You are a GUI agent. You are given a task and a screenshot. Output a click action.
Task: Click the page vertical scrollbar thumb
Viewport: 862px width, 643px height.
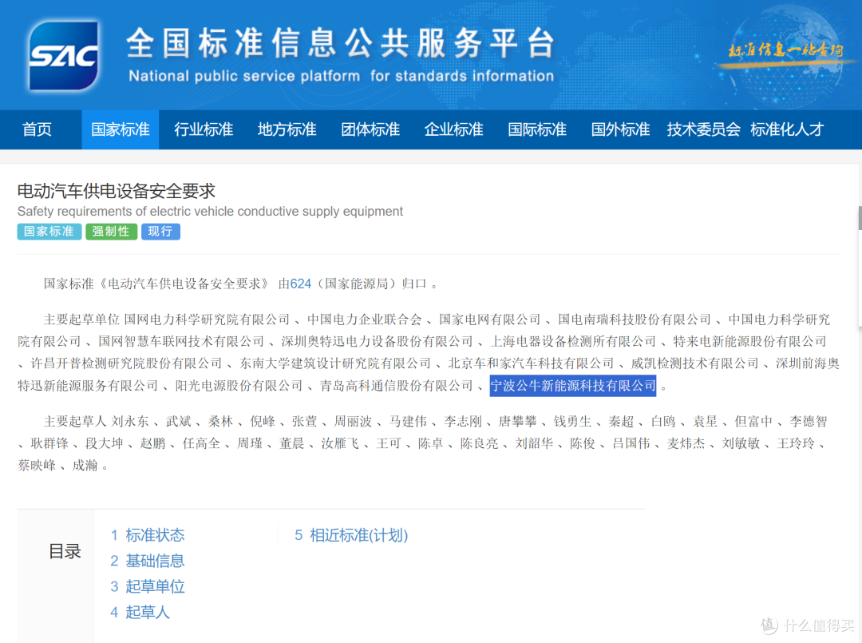(x=860, y=218)
